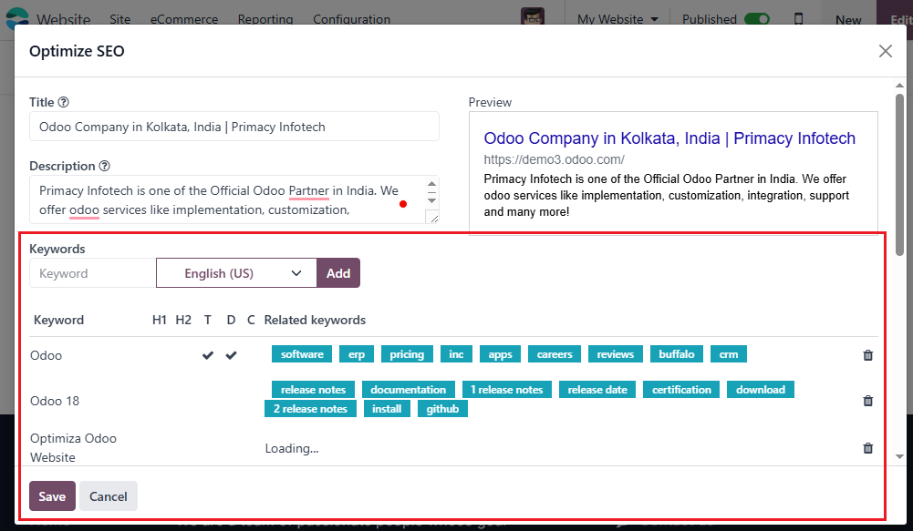Delete the "Odoo 18" keyword via trash icon
Screen dimensions: 913x531
867,400
